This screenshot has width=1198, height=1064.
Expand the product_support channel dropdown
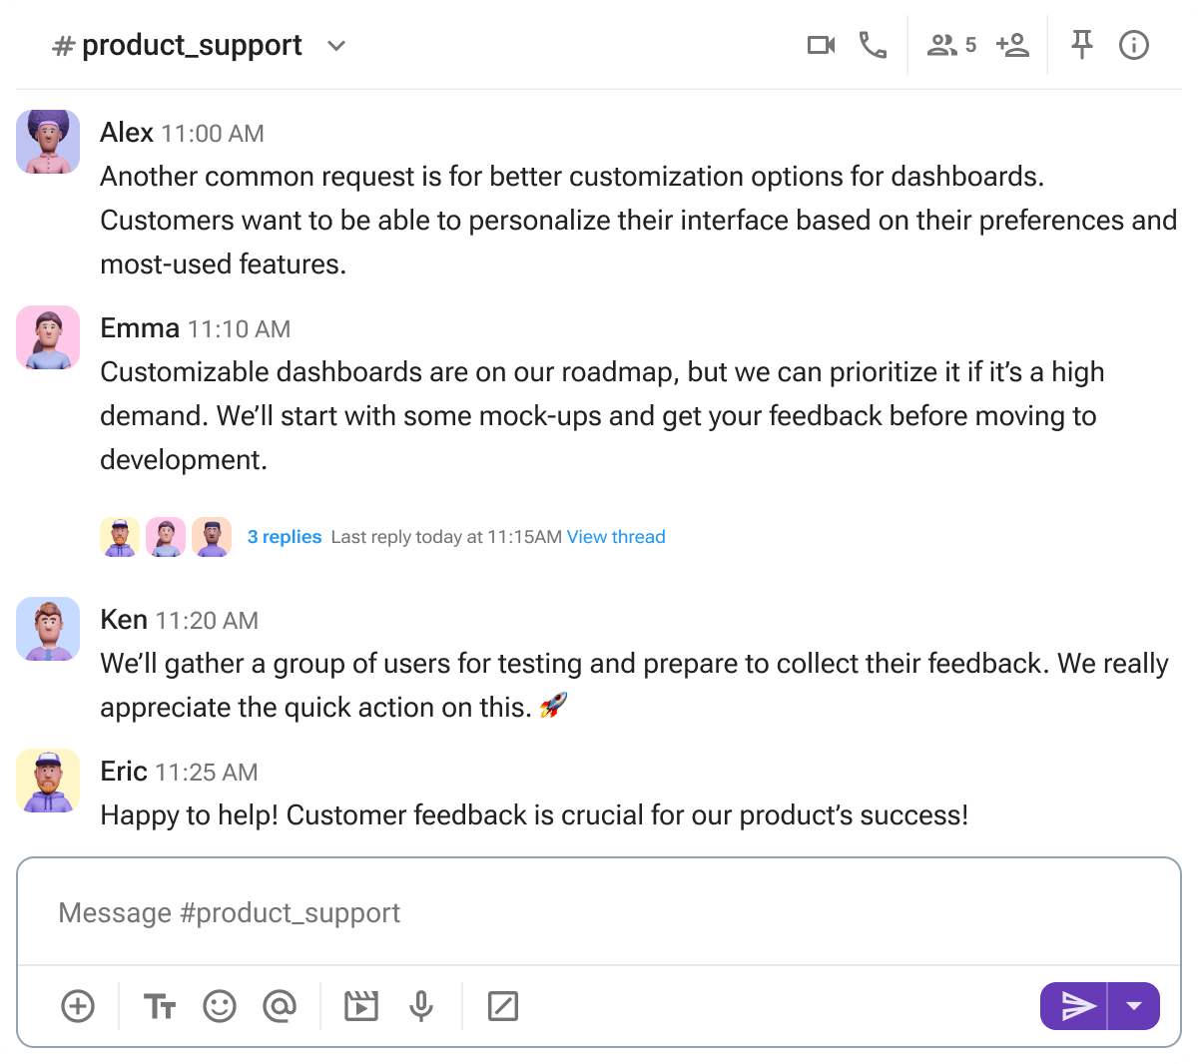click(336, 46)
